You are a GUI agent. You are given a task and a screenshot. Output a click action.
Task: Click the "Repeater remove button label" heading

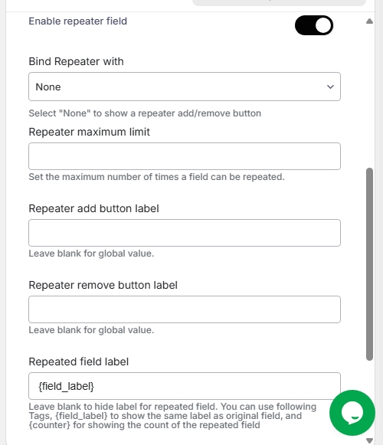(103, 285)
